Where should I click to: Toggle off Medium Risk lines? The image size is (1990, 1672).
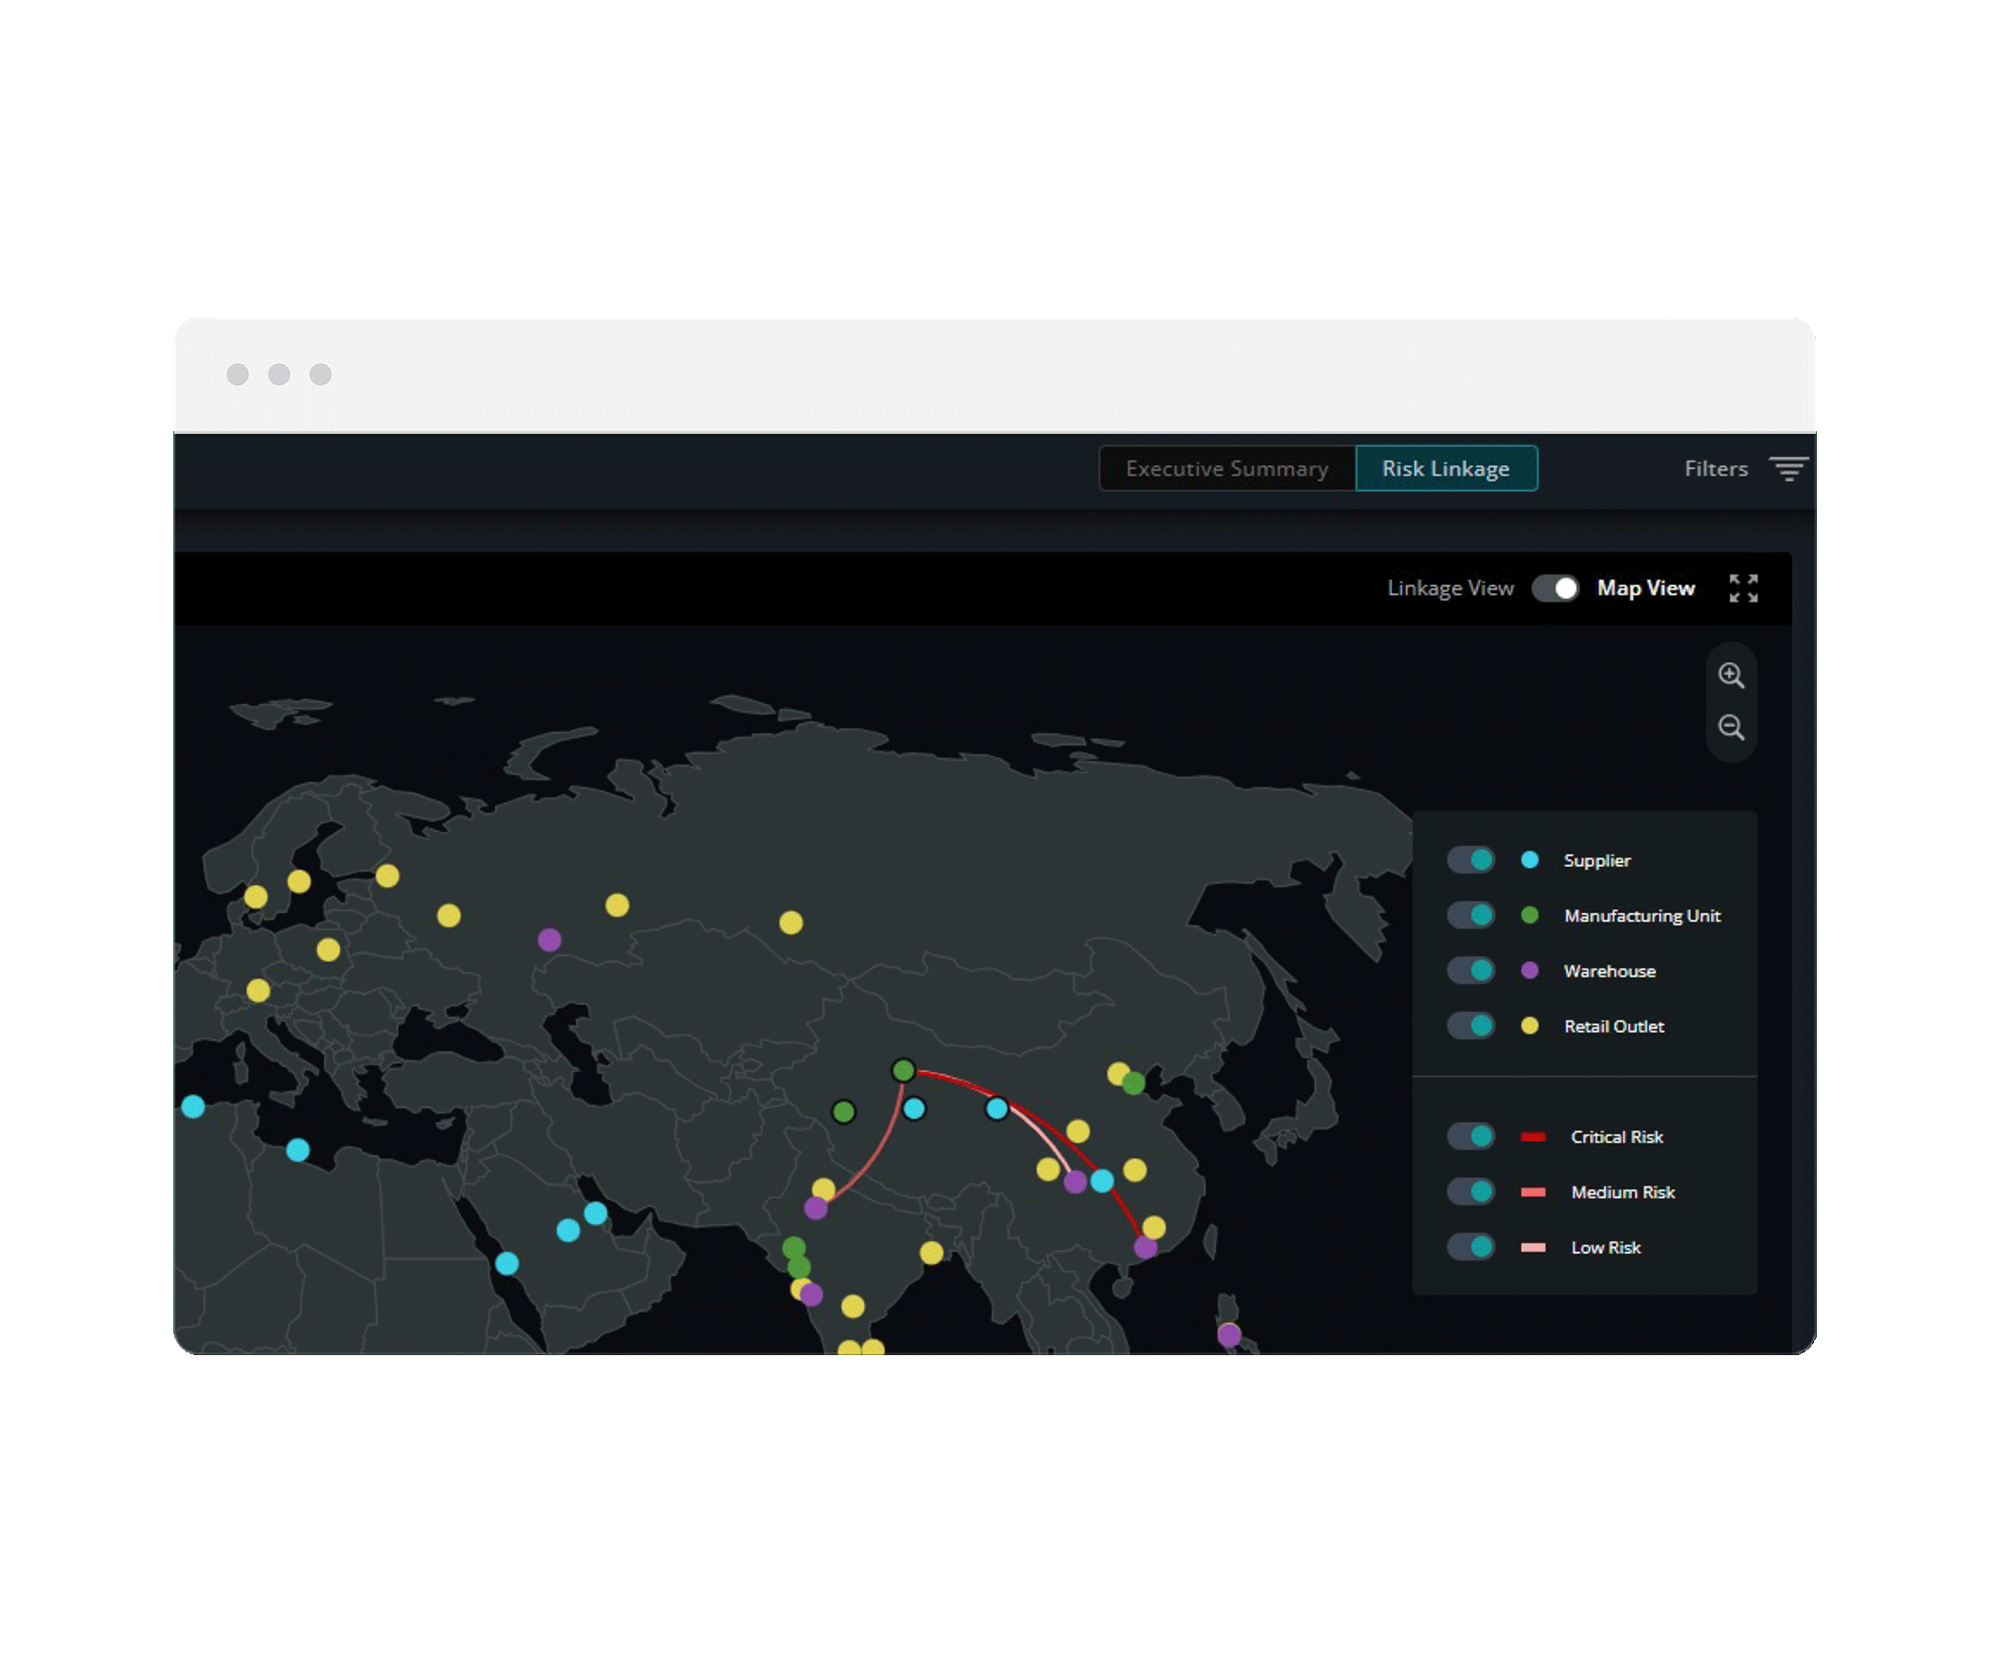[x=1470, y=1191]
